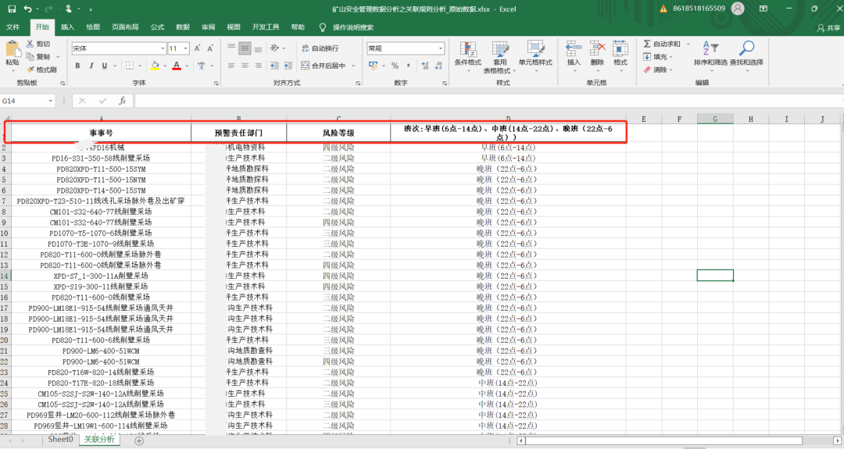The height and width of the screenshot is (449, 844).
Task: Decrease the font size
Action: coord(210,48)
